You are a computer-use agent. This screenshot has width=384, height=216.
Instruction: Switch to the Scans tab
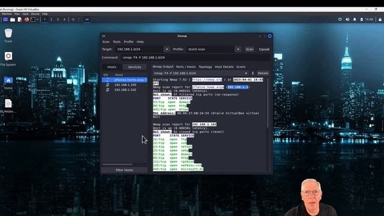point(241,67)
